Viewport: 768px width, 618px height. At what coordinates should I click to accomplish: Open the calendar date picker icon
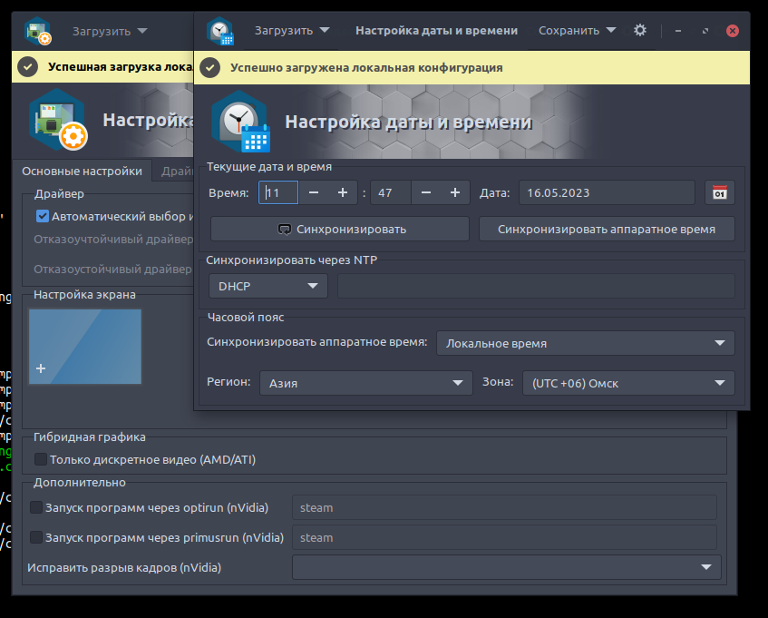[x=719, y=192]
